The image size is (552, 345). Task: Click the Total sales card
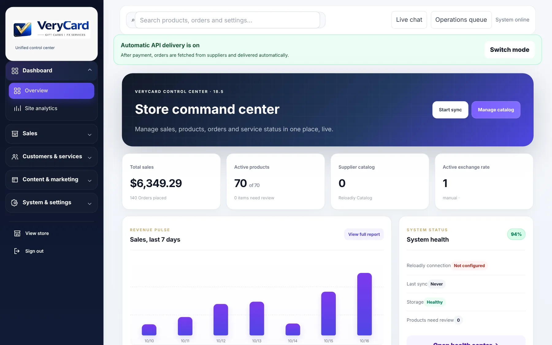[171, 182]
